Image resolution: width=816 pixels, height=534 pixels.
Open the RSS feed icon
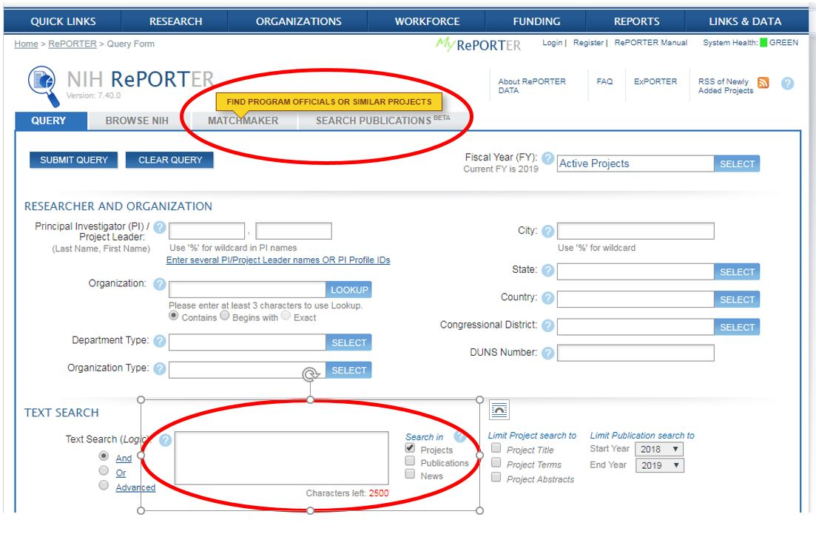763,82
